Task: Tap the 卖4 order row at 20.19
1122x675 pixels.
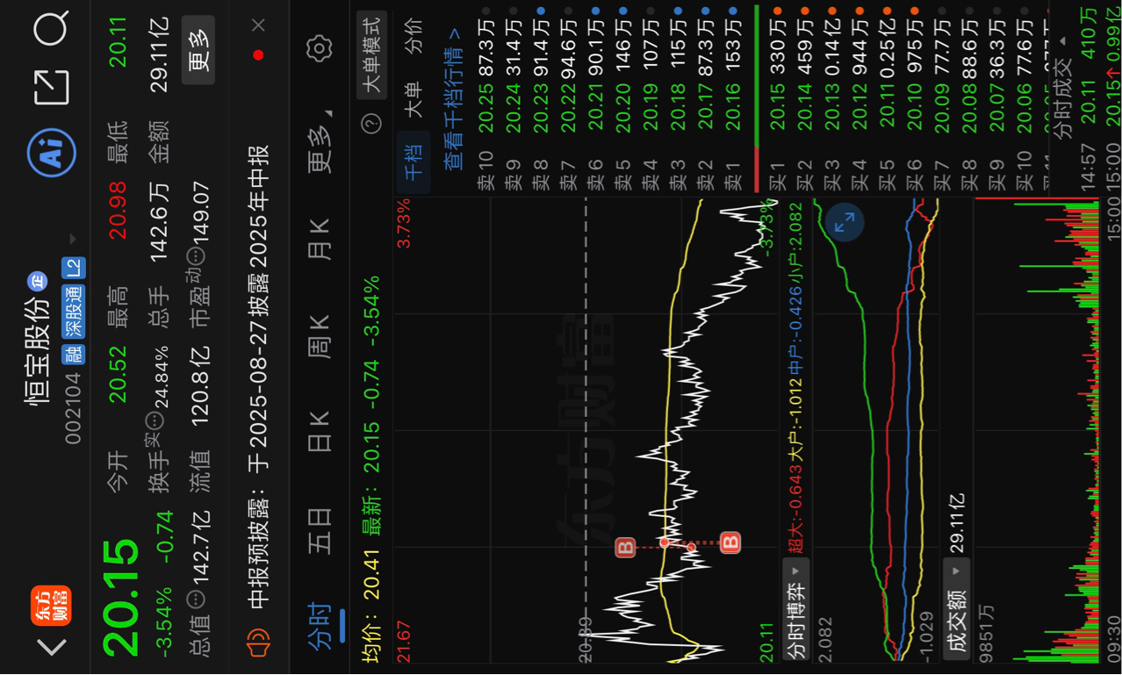Action: (x=651, y=99)
